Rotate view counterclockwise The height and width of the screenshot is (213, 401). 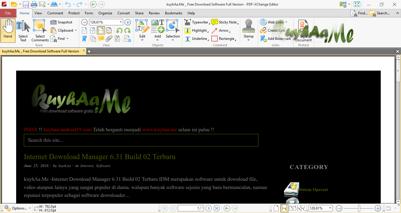[119, 30]
